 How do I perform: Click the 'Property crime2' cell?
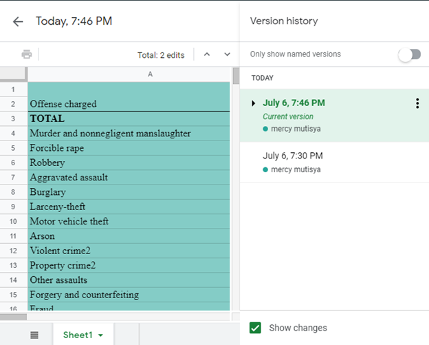click(x=129, y=265)
